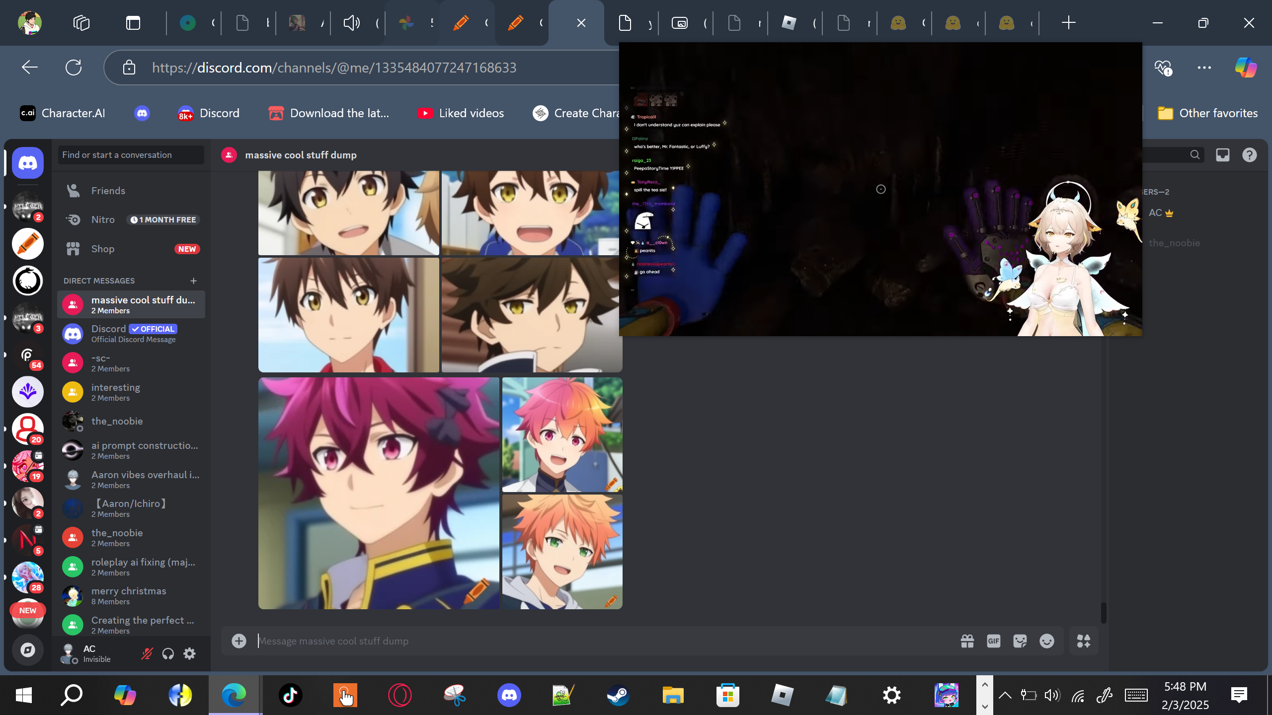Open Edge tab actions menu icon

133,23
